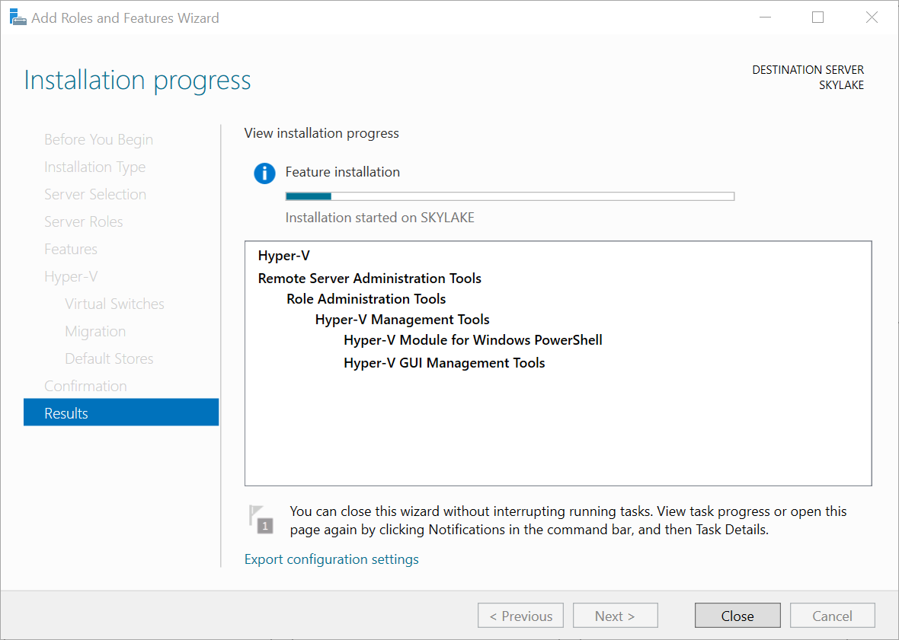Screen dimensions: 899x640
Task: Select the Confirmation step
Action: coord(85,387)
